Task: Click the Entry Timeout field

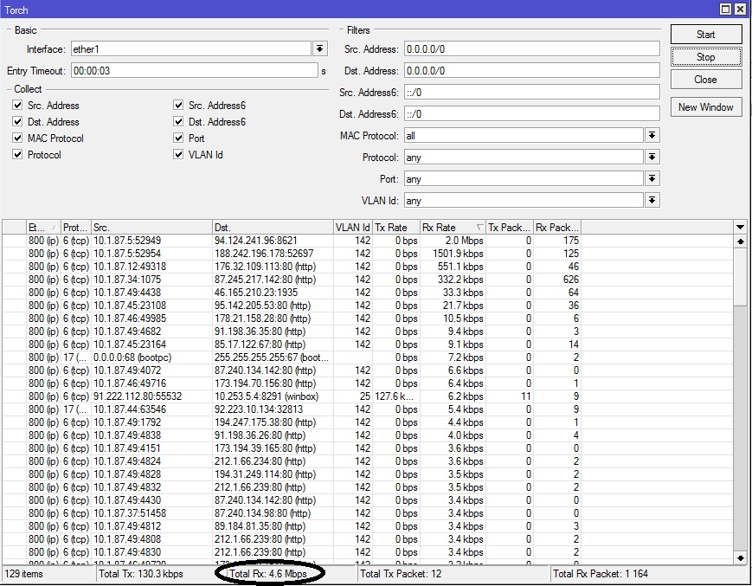Action: point(194,70)
